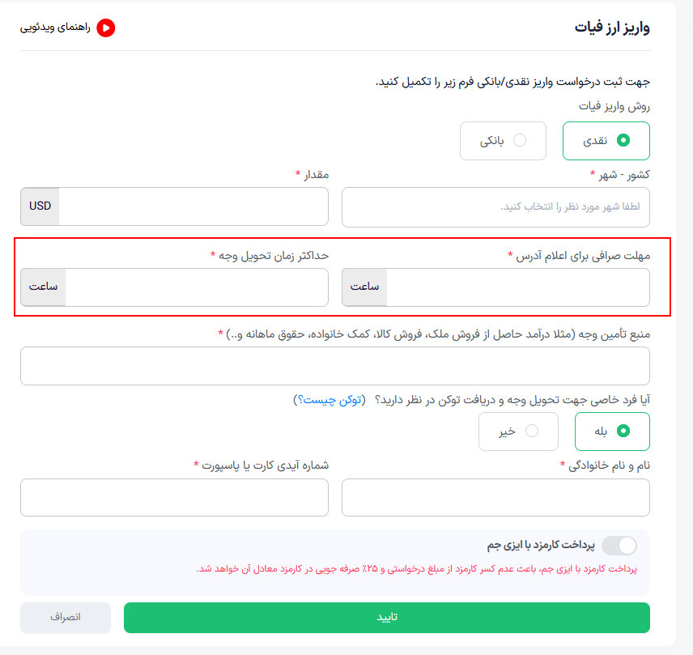The height and width of the screenshot is (655, 693).
Task: Open the راهنمای ویدئویی video guide link
Action: coord(55,28)
